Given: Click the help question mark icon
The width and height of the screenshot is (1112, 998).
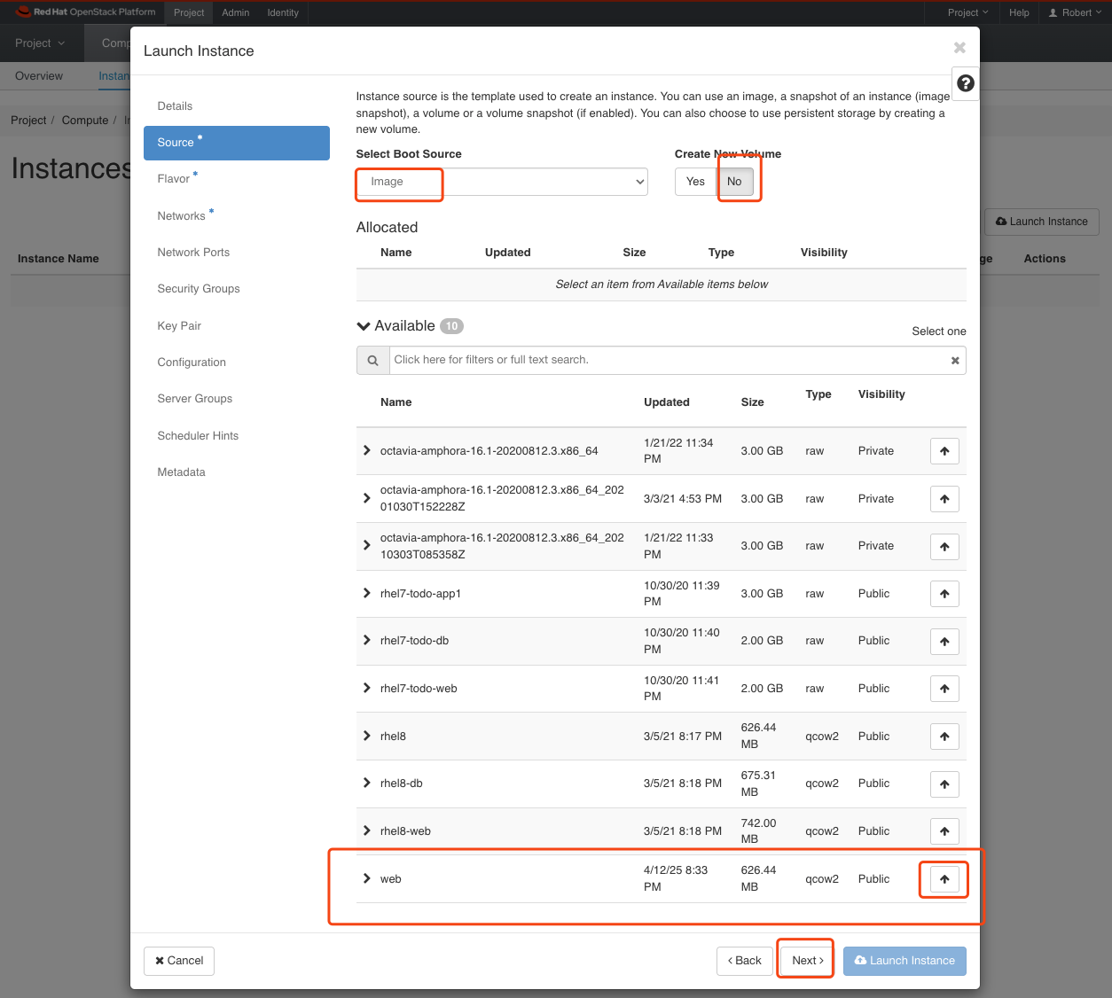Looking at the screenshot, I should (x=966, y=83).
